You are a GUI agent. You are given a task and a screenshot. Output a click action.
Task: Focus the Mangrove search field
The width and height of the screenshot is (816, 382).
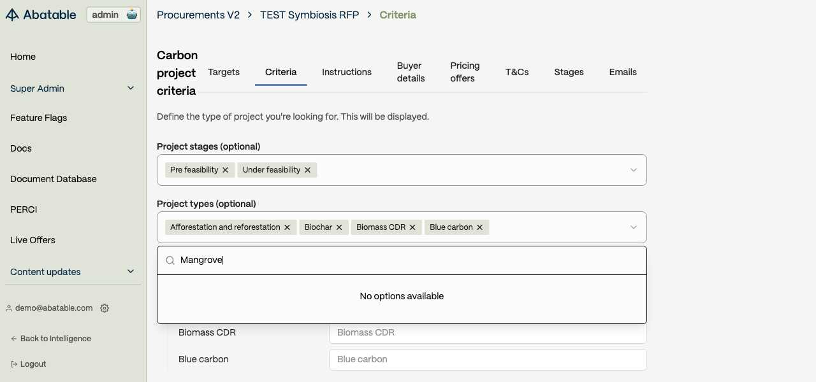(408, 260)
